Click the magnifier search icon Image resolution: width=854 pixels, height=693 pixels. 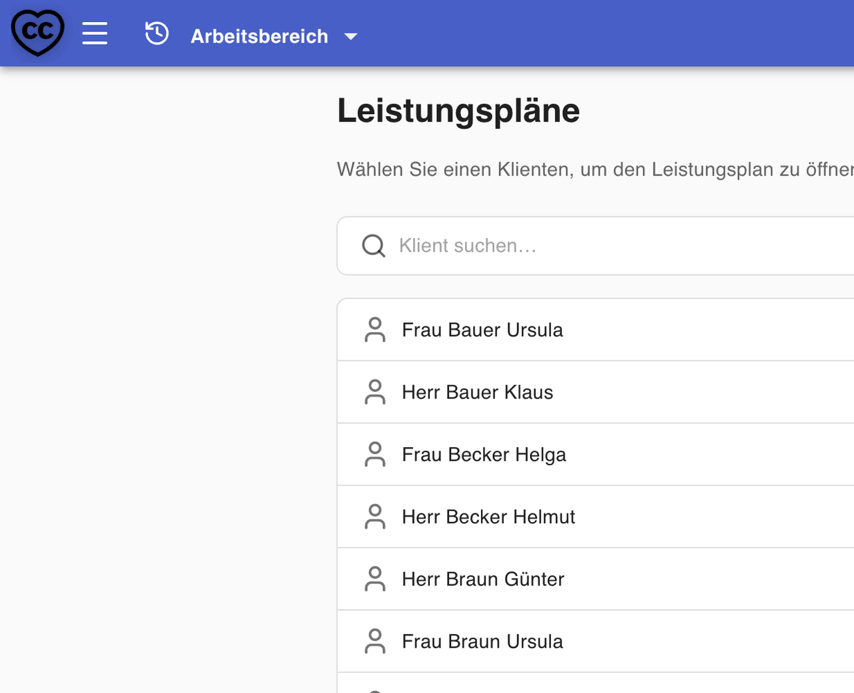[374, 246]
